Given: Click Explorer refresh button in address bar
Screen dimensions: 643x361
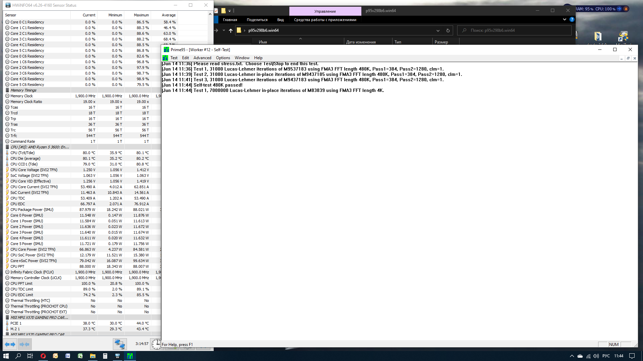Looking at the screenshot, I should click(x=448, y=30).
